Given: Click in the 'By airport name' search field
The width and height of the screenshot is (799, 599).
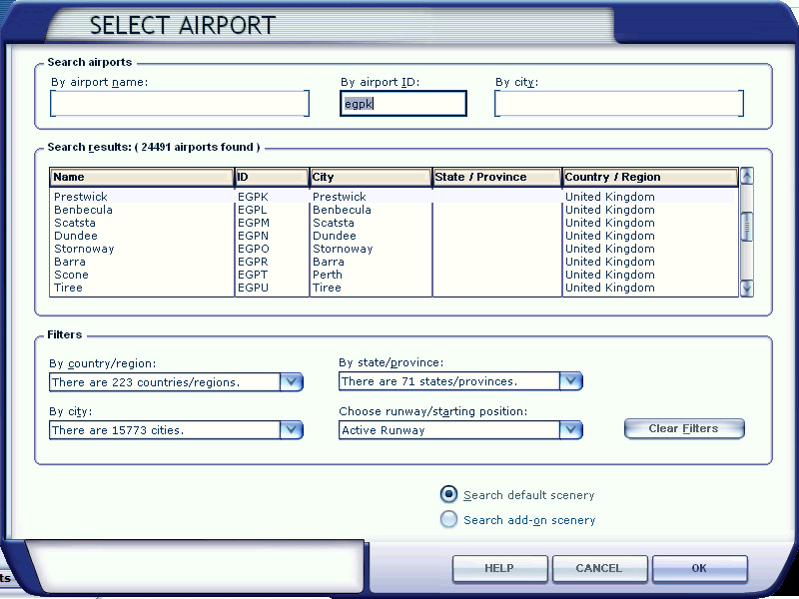Looking at the screenshot, I should click(180, 104).
